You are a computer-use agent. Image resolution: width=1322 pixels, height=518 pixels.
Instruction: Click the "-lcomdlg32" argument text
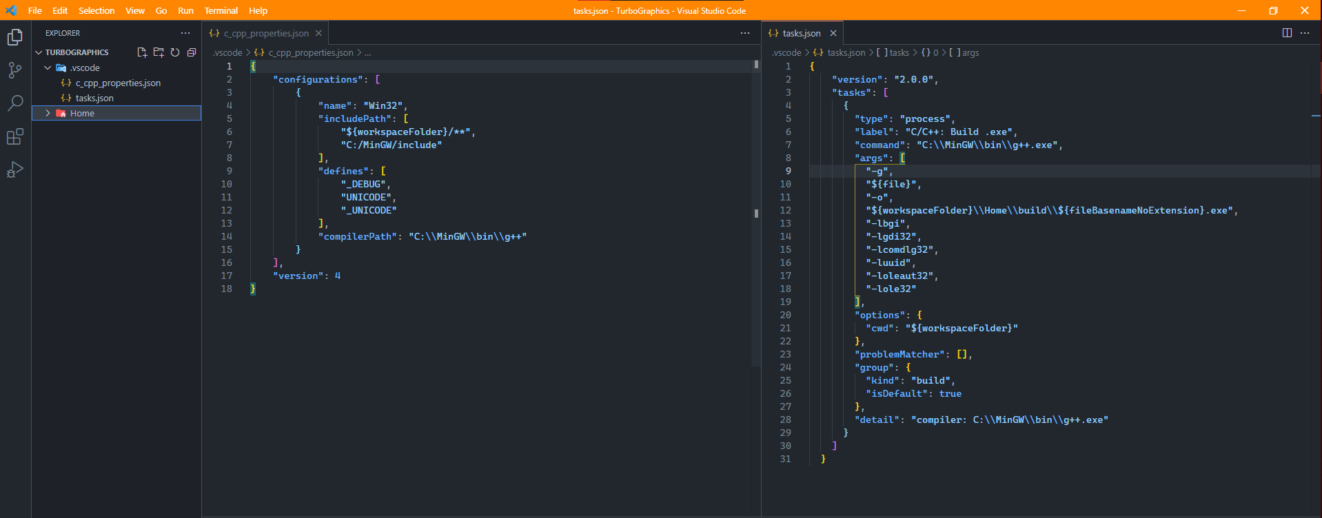pos(899,249)
